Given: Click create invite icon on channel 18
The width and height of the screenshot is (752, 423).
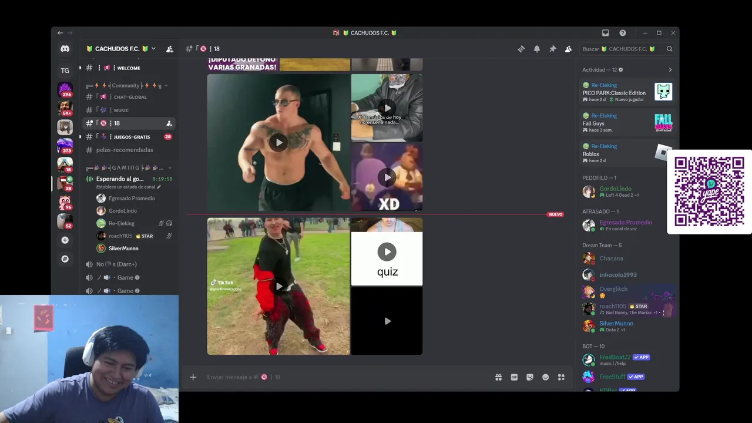Looking at the screenshot, I should pos(169,123).
